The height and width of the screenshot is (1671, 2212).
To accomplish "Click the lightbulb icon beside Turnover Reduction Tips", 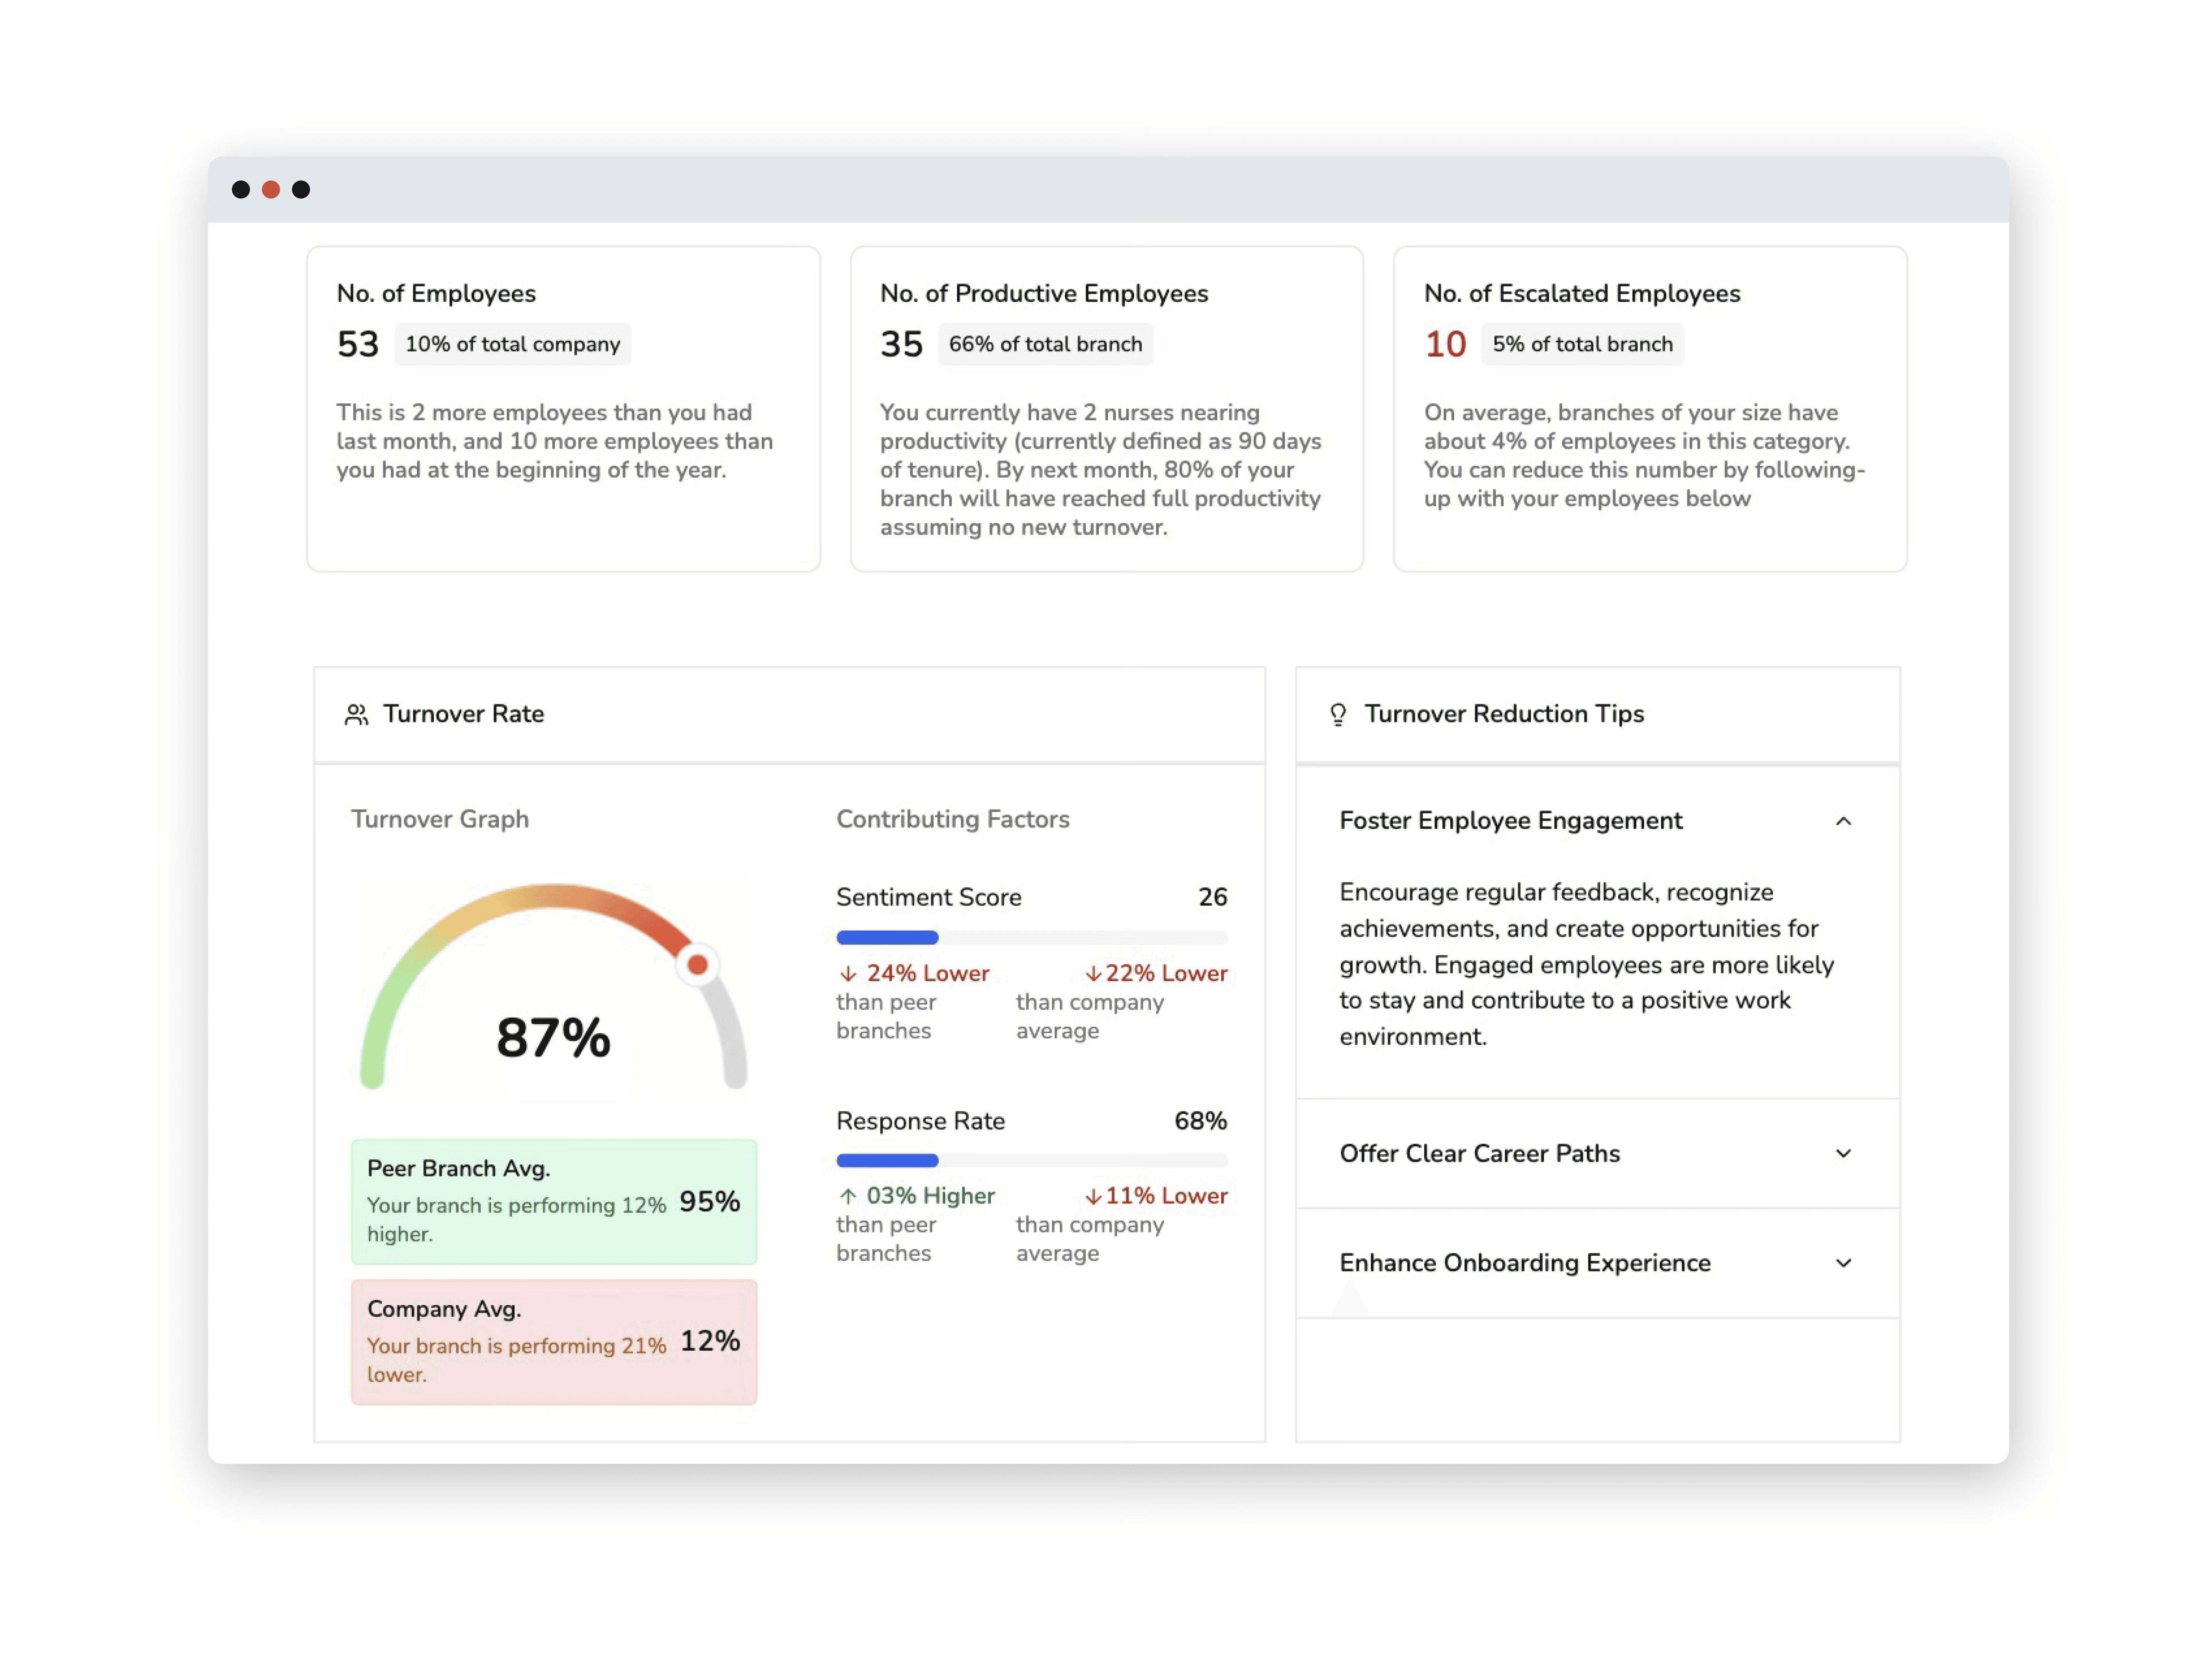I will (1338, 714).
